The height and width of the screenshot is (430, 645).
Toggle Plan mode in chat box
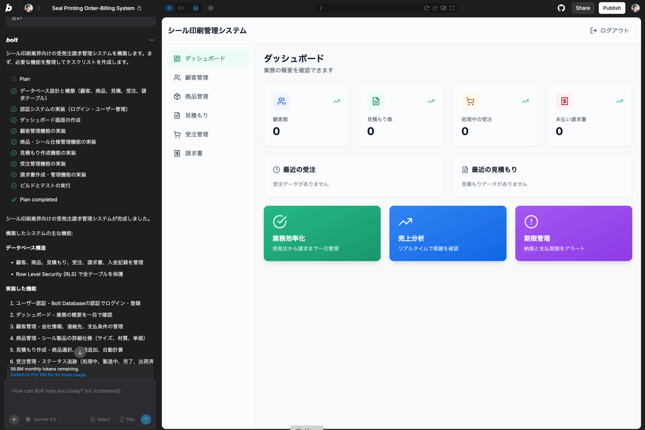click(x=127, y=419)
